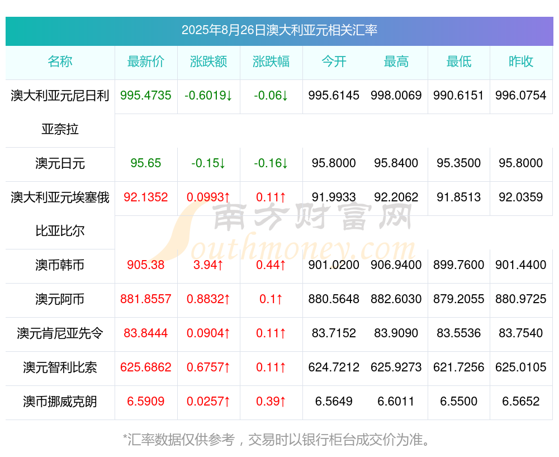559x457 pixels.
Task: Click previous close 901.4400
Action: pos(521,265)
